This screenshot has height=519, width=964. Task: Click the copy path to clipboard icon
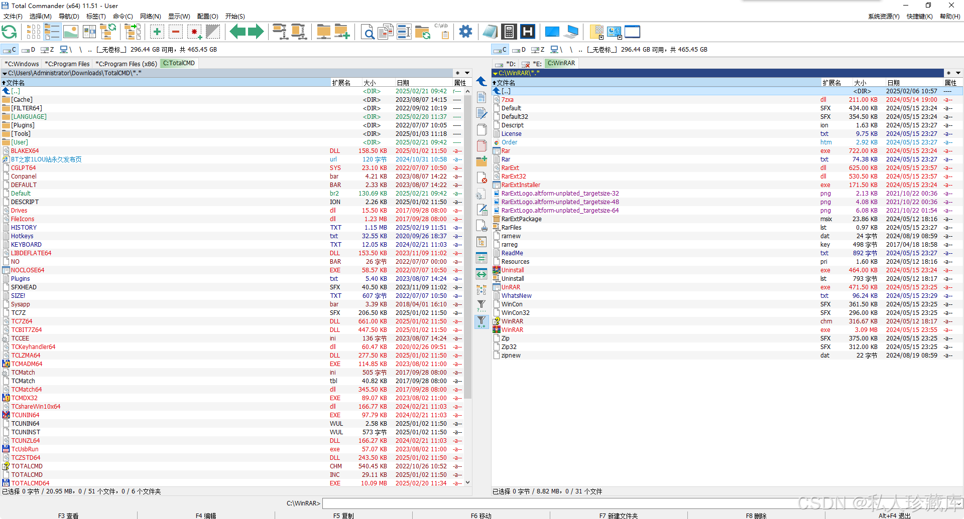[442, 32]
